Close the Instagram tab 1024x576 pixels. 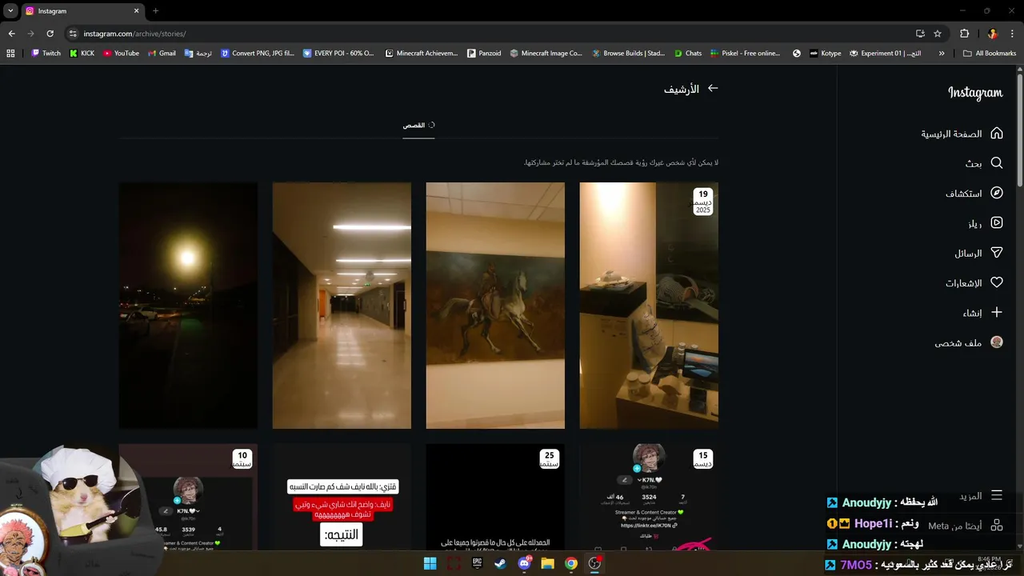136,11
